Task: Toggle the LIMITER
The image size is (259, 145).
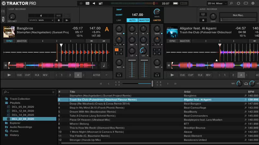Action: [x=157, y=20]
